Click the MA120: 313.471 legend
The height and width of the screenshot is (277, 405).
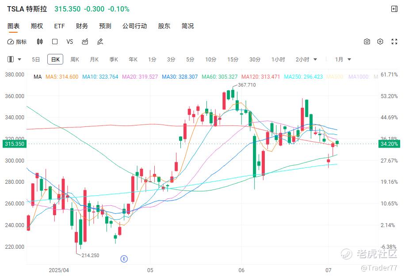point(260,77)
